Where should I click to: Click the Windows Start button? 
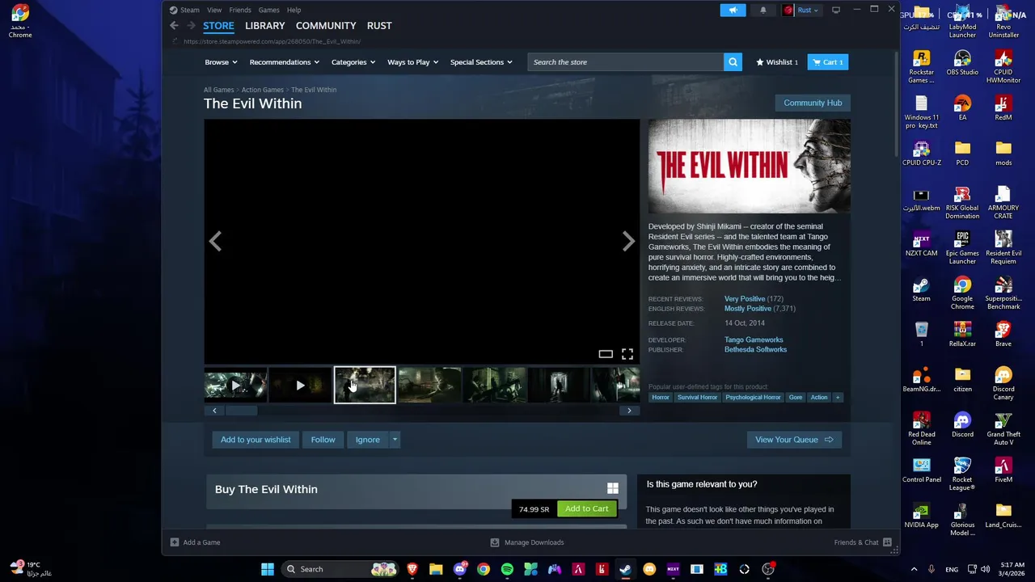pos(268,569)
